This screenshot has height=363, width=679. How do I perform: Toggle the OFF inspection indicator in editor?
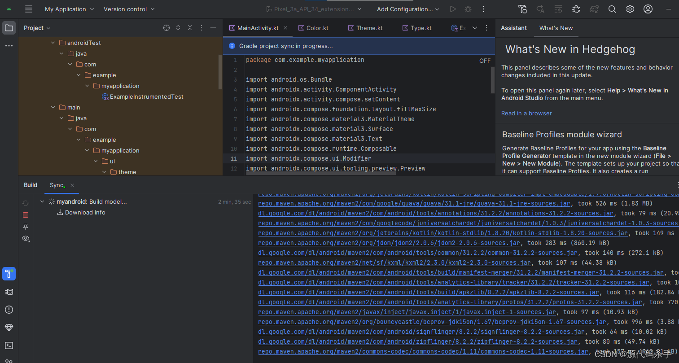tap(485, 61)
